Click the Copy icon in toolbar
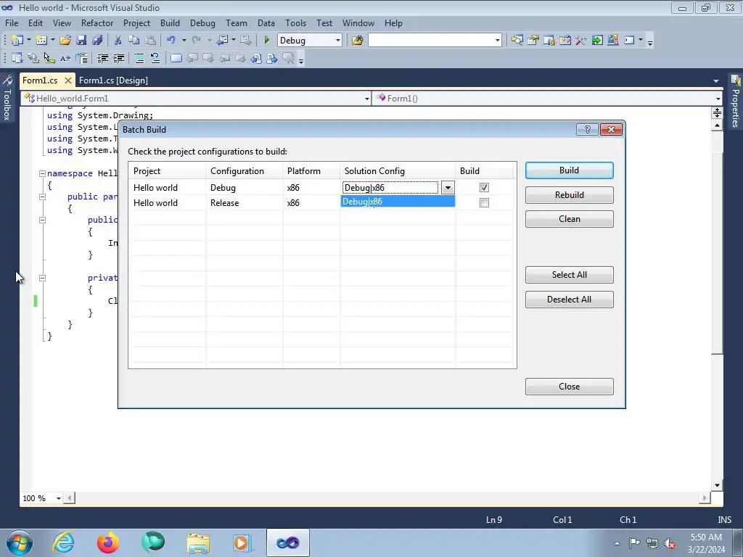743x557 pixels. point(134,41)
